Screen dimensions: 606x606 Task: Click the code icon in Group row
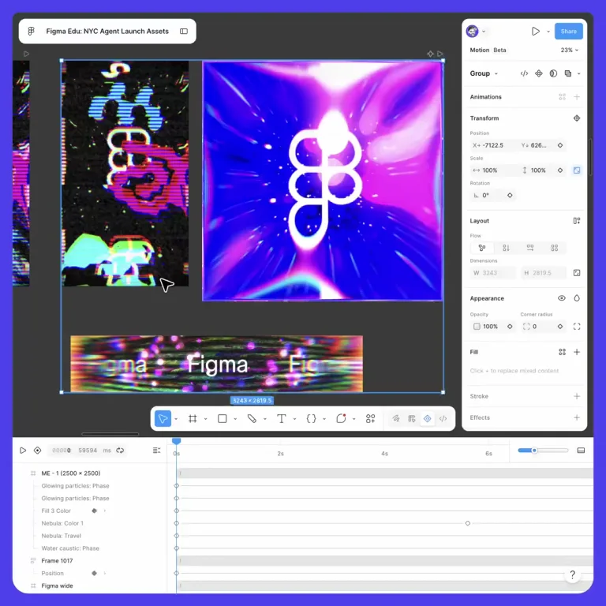click(x=524, y=73)
